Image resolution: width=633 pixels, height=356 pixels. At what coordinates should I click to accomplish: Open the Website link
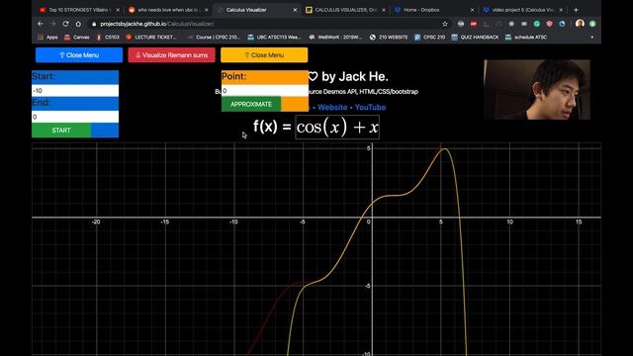point(332,108)
